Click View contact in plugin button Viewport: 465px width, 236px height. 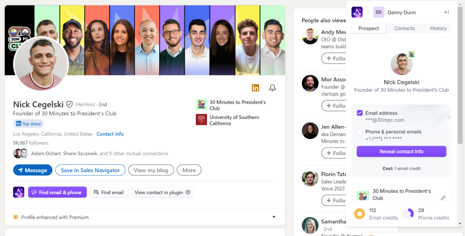163,192
